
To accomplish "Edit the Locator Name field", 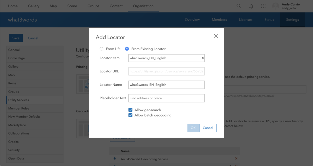I will point(166,85).
